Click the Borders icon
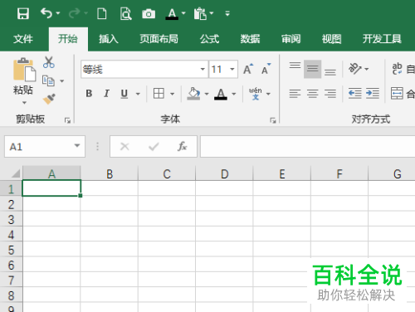Viewport: 415px width, 312px height. 159,94
